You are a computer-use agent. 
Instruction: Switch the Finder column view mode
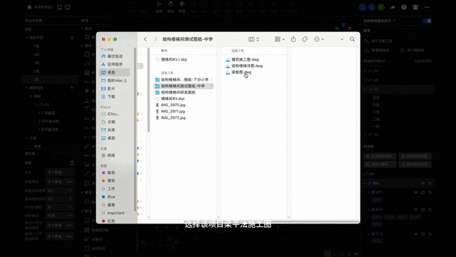pos(254,39)
